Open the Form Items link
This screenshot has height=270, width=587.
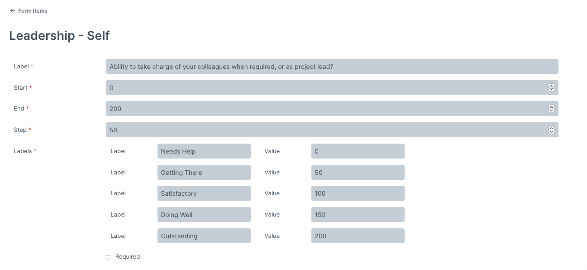(32, 10)
